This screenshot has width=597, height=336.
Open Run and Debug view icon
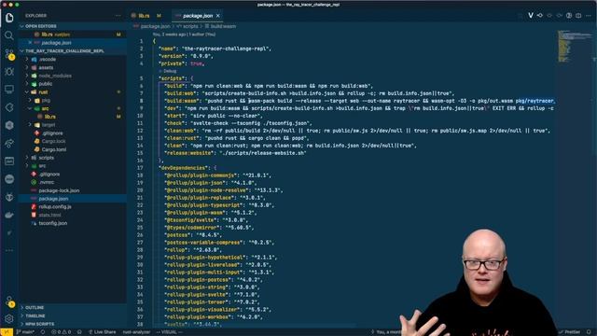tap(9, 72)
